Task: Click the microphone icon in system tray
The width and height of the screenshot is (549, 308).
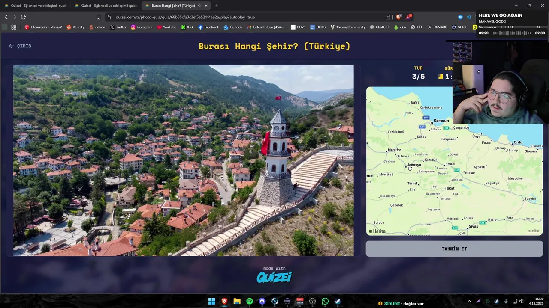Action: click(506, 301)
